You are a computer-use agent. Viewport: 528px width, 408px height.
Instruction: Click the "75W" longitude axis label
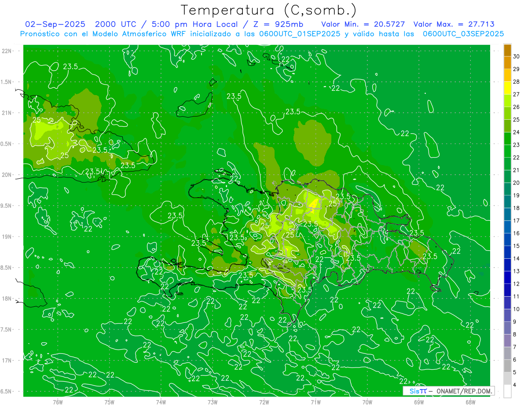(x=110, y=402)
